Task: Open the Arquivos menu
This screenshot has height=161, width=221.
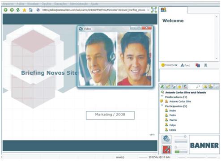Action: 8,4
